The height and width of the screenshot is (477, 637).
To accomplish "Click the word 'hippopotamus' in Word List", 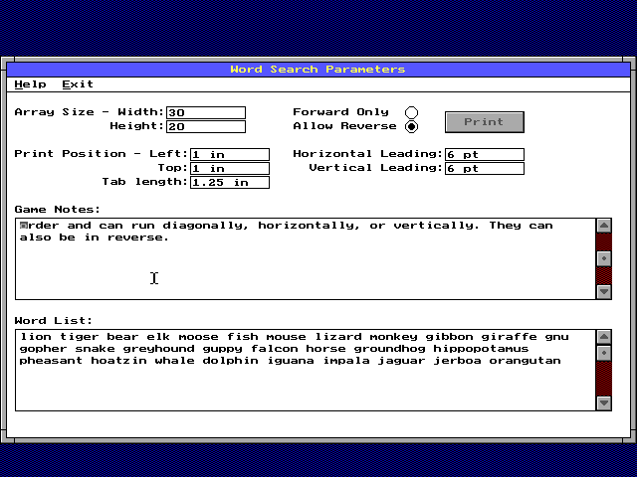I will point(481,349).
